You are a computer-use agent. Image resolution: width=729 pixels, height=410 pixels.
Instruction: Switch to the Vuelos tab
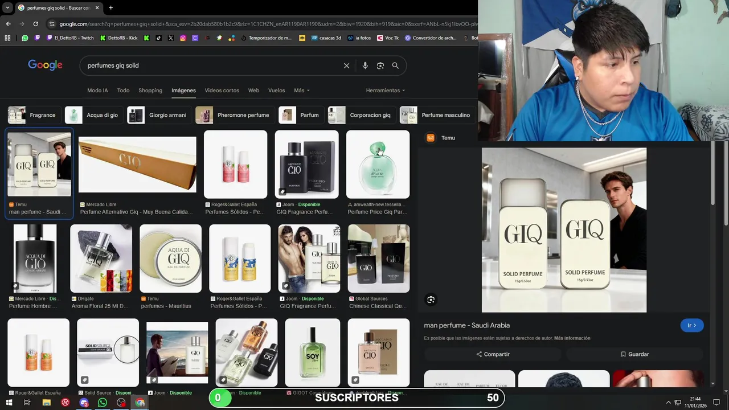276,91
